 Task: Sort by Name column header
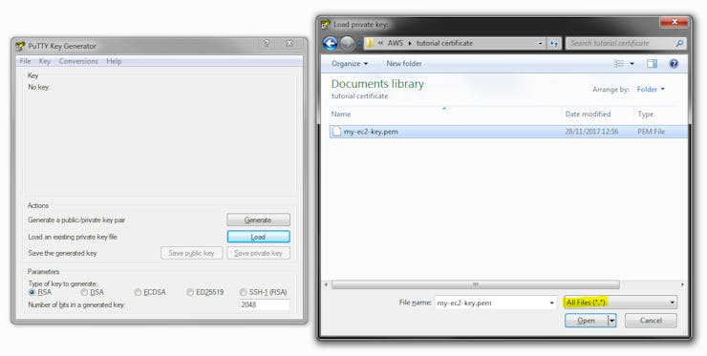tap(341, 114)
